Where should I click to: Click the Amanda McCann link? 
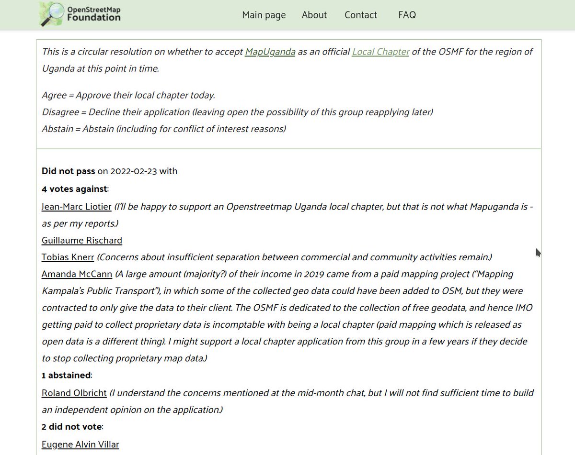77,274
